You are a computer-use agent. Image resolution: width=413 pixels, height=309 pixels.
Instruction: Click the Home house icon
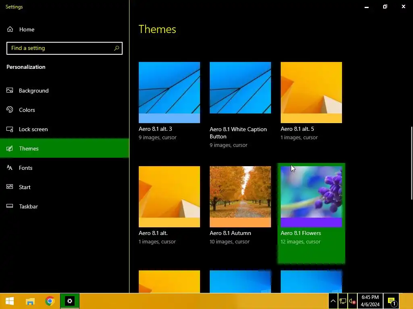(10, 29)
